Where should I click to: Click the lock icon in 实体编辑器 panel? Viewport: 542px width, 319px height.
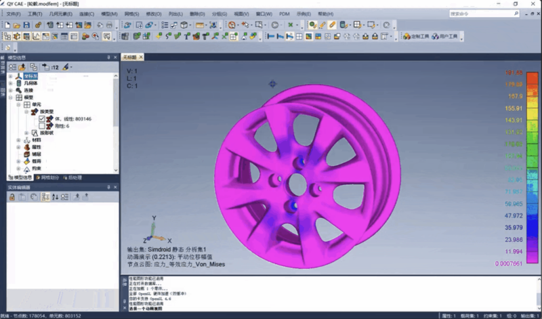pyautogui.click(x=12, y=196)
